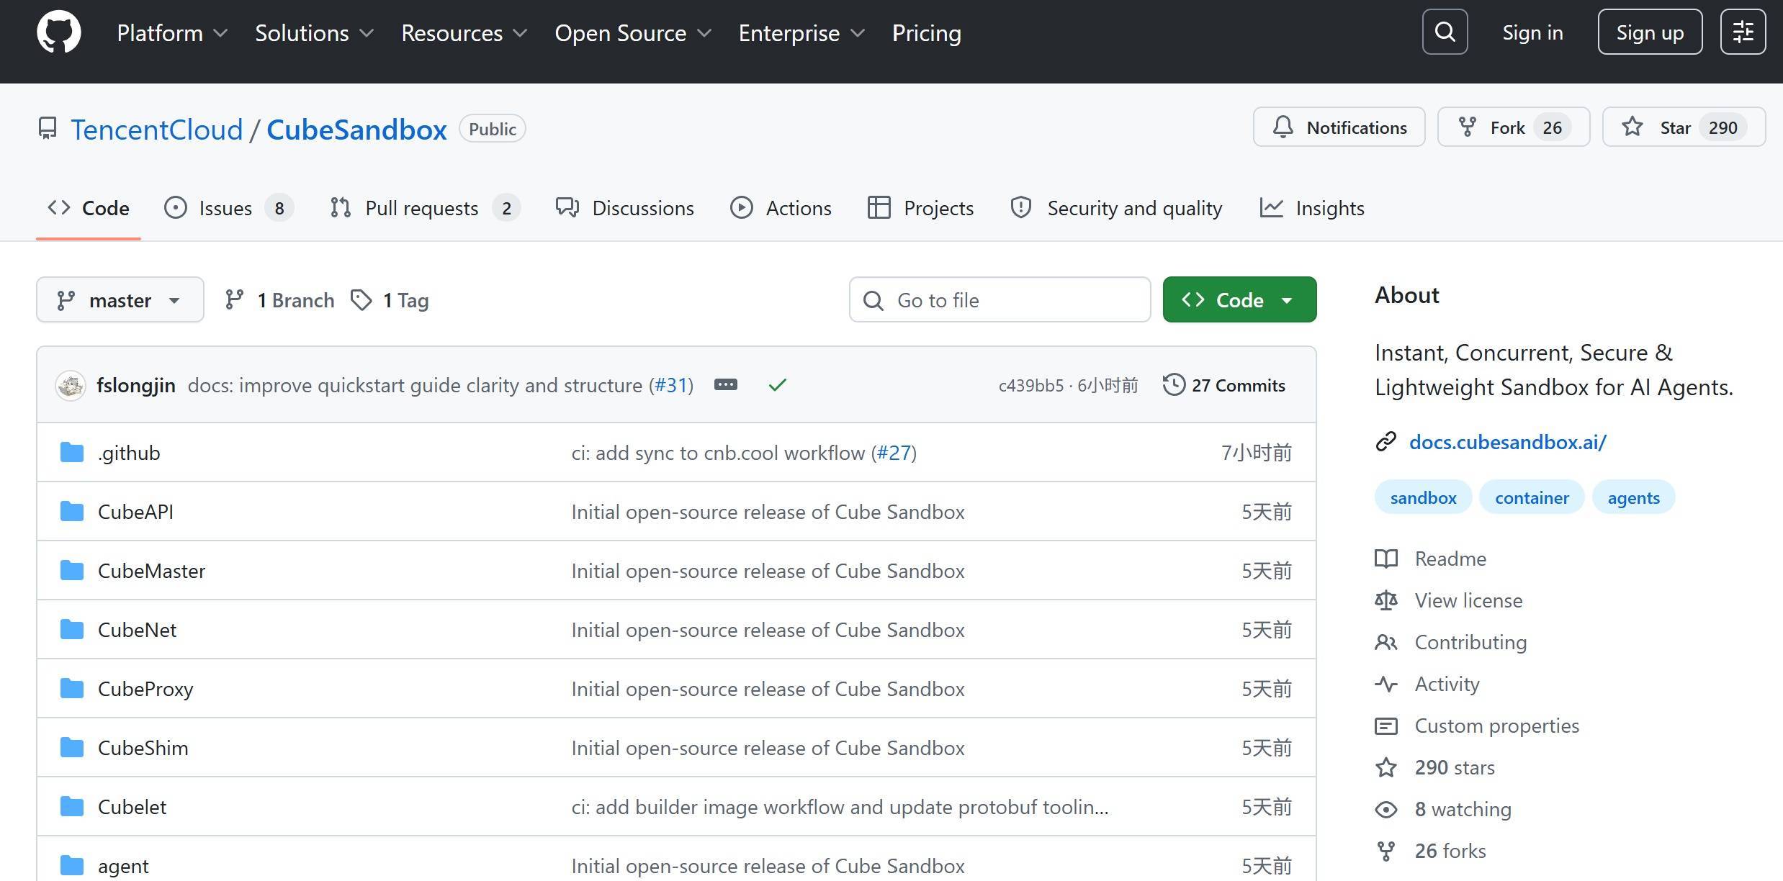Click fslongjin's avatar thumbnail

(71, 386)
